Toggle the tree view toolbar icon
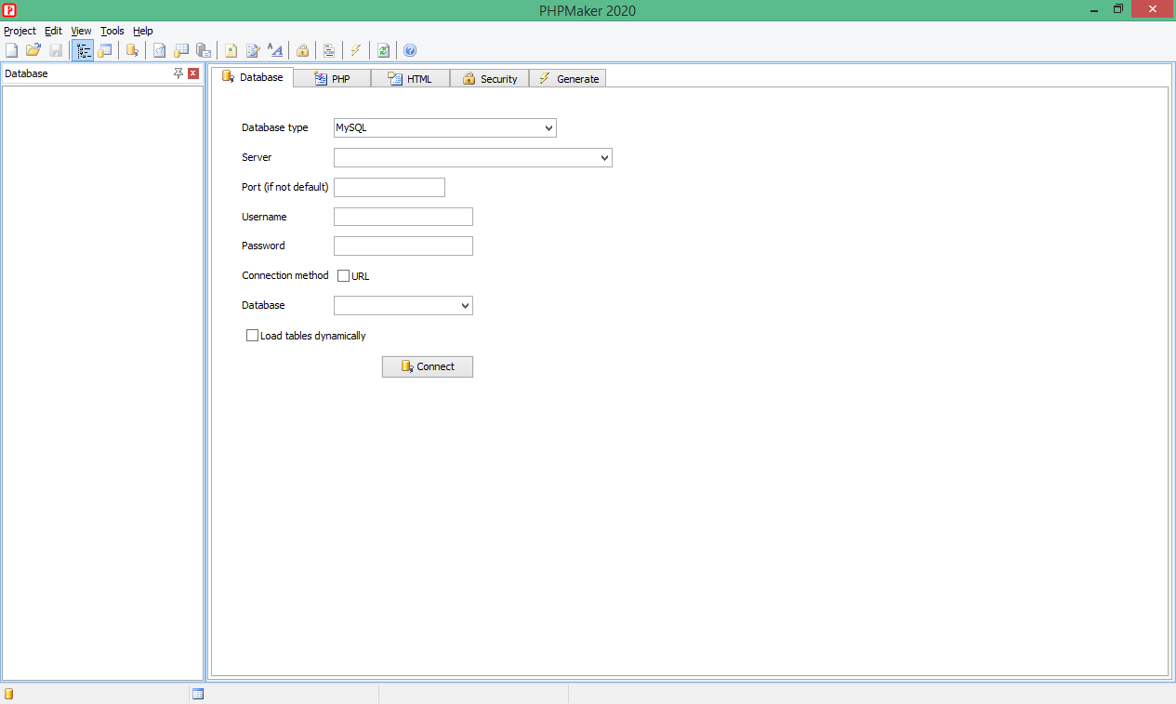 (x=84, y=50)
